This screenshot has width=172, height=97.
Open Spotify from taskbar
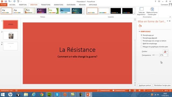pyautogui.click(x=49, y=95)
